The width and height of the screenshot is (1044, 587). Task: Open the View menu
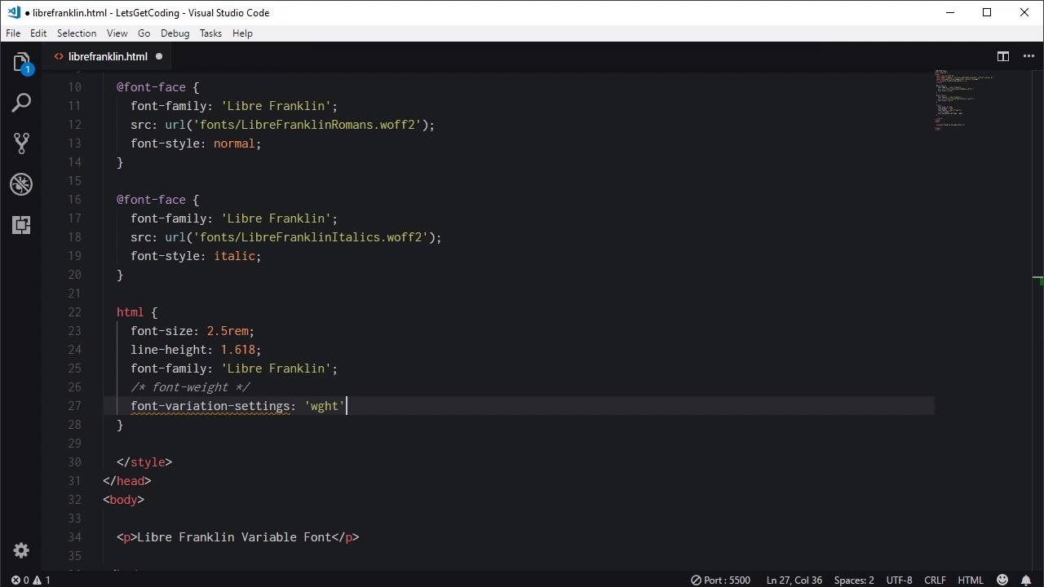point(117,33)
